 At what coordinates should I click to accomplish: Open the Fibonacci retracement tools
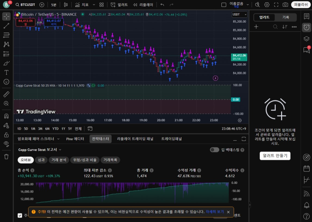6,35
